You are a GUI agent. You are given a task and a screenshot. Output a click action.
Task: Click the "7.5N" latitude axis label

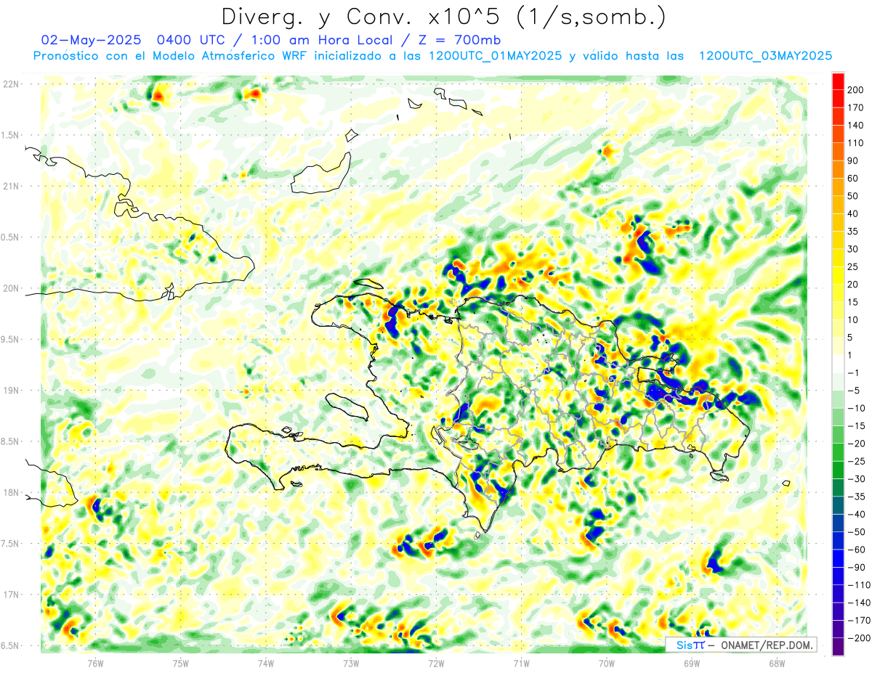tap(11, 543)
